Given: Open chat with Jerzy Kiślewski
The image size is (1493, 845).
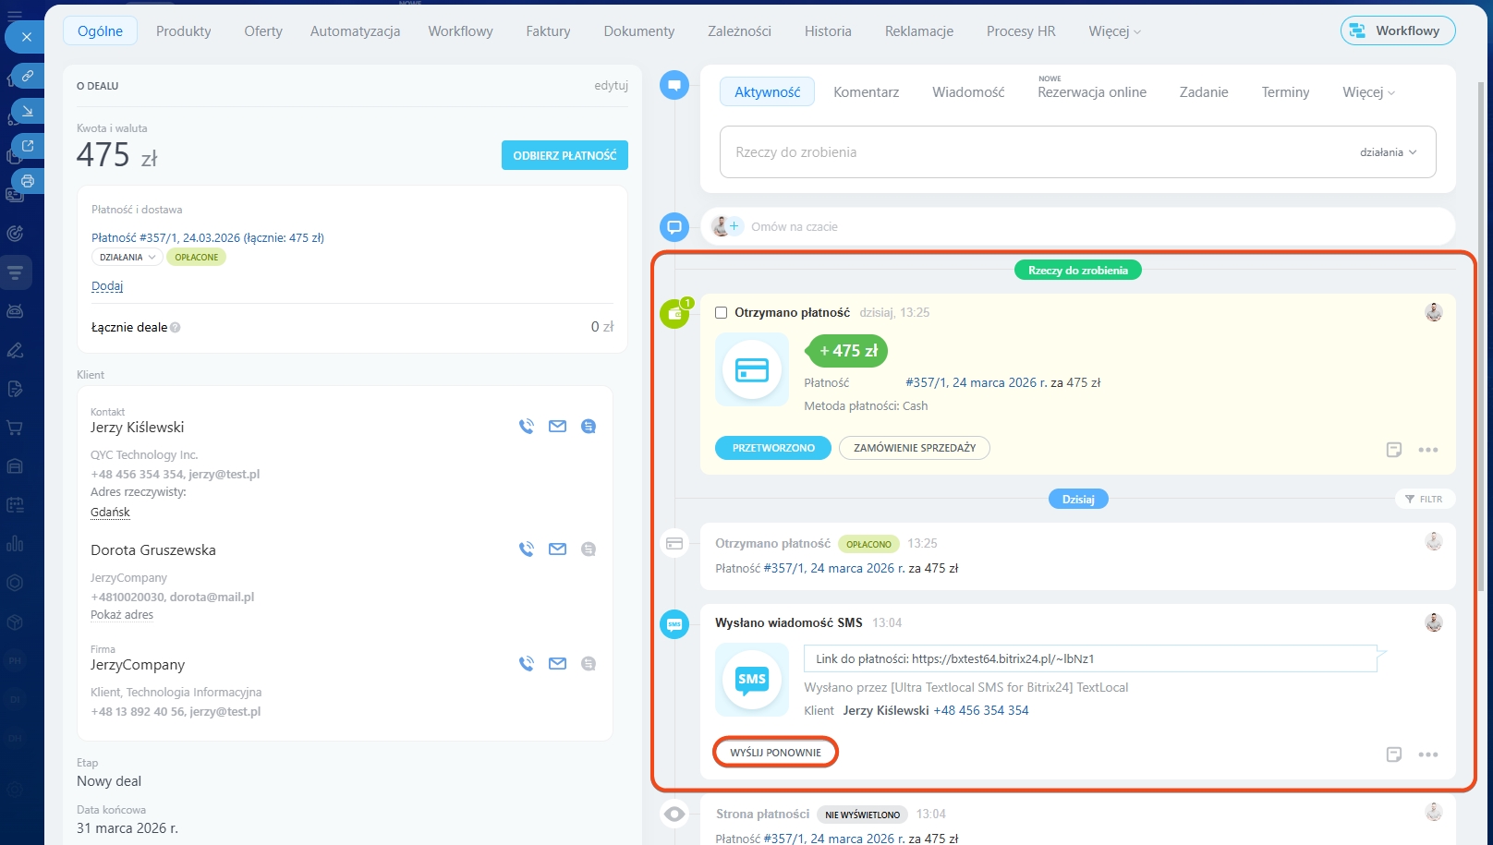Looking at the screenshot, I should click(589, 427).
